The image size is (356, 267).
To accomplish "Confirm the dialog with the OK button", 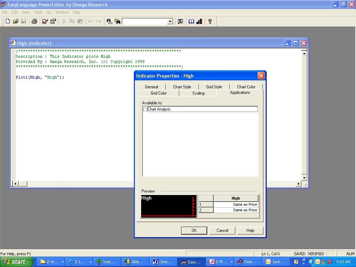I will [x=194, y=230].
